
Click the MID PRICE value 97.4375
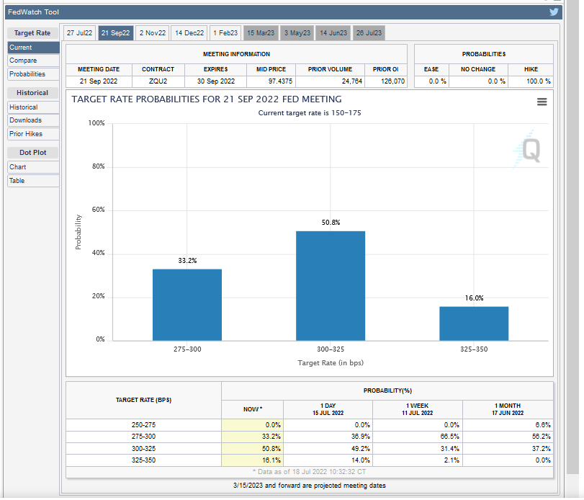(x=280, y=81)
